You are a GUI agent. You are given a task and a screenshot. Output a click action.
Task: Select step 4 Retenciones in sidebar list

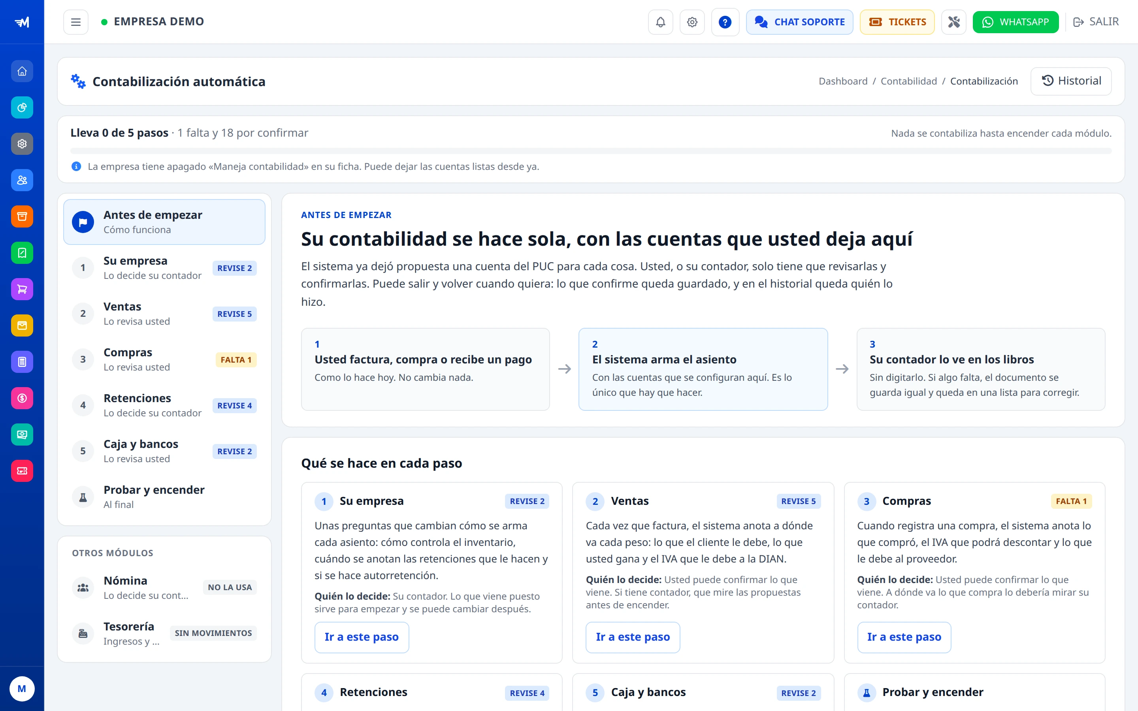coord(164,405)
